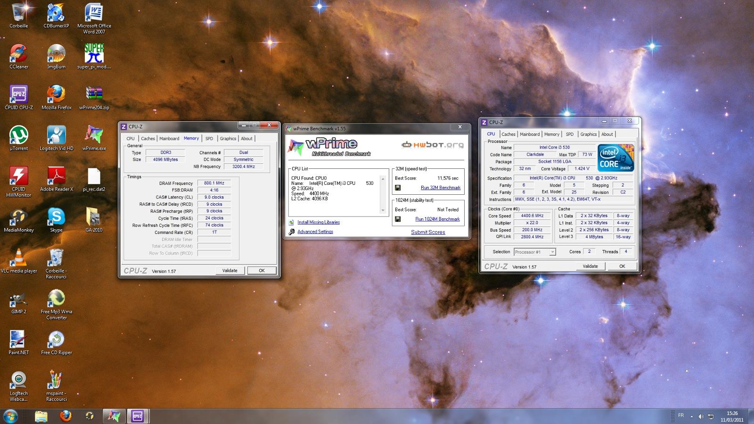
Task: Launch Free CD Ripper shortcut
Action: coord(56,342)
